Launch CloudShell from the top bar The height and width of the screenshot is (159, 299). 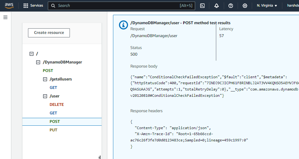[x=202, y=6]
